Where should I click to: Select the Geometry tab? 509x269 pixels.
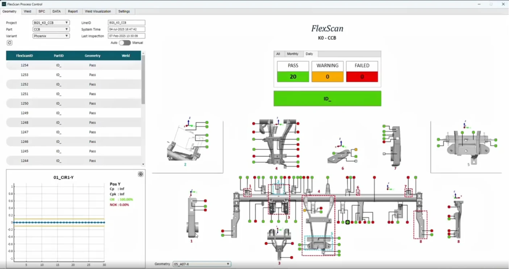(9, 12)
